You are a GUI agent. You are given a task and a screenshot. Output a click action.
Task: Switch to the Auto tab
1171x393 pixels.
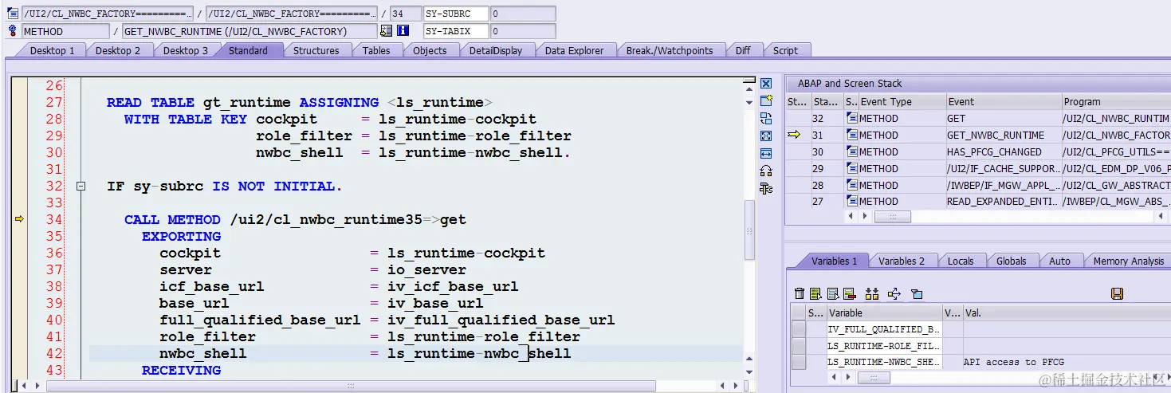click(x=1060, y=261)
